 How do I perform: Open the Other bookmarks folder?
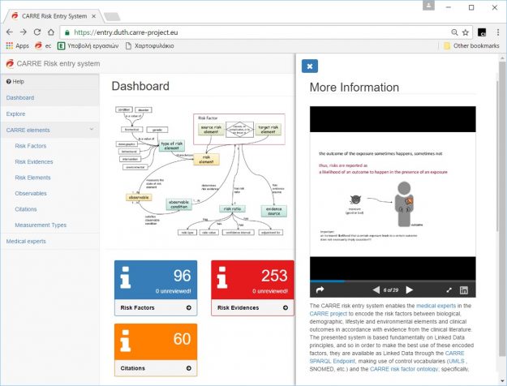pos(471,46)
